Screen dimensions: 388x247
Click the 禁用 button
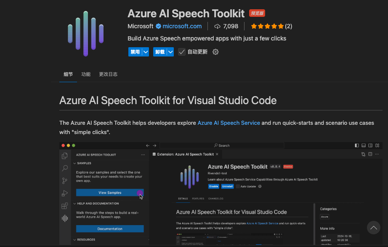(135, 52)
